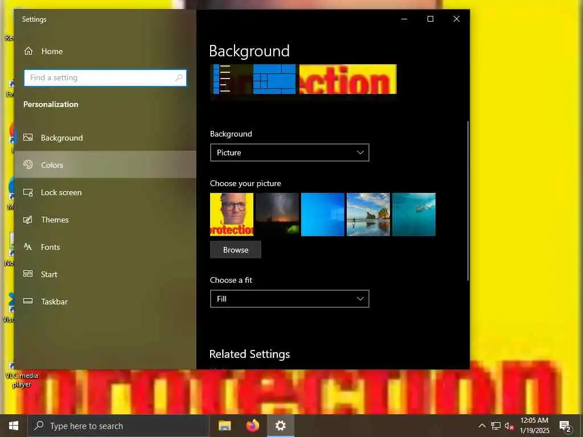The width and height of the screenshot is (583, 437).
Task: Open the Background personalization page
Action: 105,138
